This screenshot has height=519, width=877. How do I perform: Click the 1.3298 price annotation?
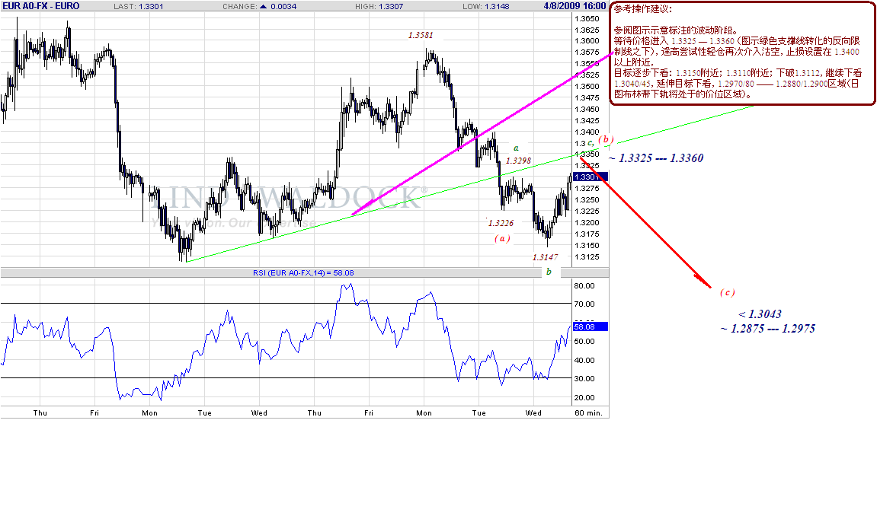point(518,161)
